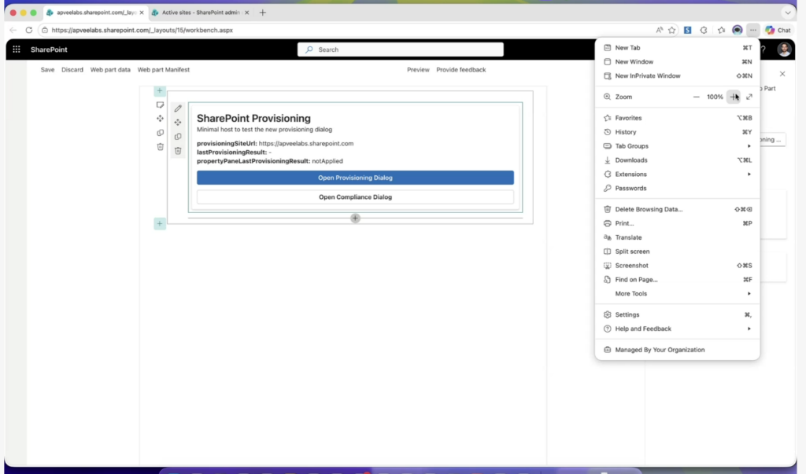This screenshot has height=474, width=806.
Task: Zoom out with the minus button
Action: click(696, 97)
